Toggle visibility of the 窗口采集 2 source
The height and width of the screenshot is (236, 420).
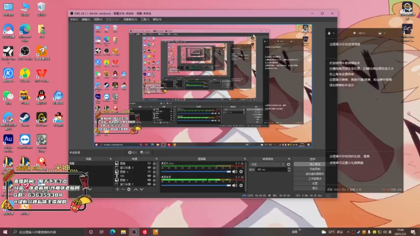tap(149, 184)
